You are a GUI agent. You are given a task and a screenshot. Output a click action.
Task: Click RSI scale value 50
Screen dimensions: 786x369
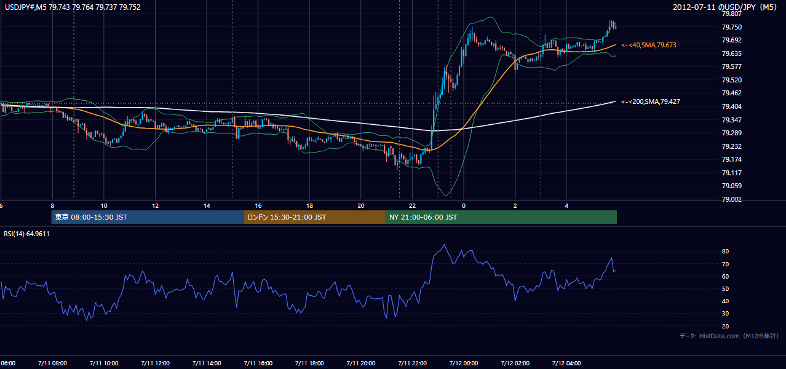pyautogui.click(x=725, y=288)
